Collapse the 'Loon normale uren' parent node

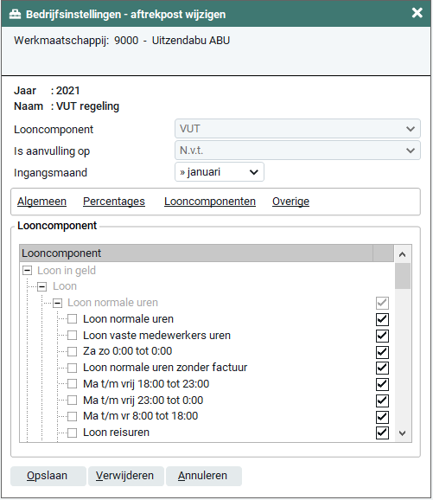click(x=57, y=303)
